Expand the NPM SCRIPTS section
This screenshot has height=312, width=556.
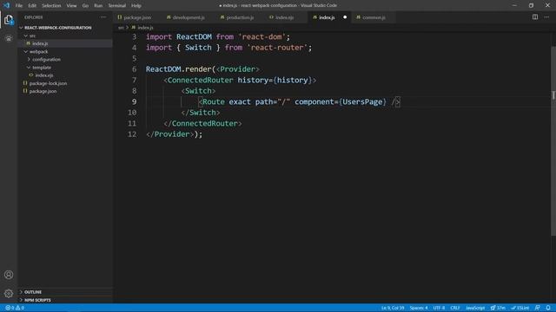(66, 300)
